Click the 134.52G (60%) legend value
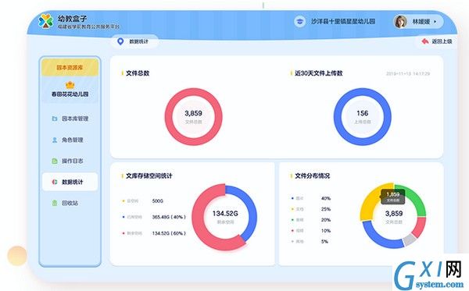Viewport: 469px width, 291px height. 169,233
